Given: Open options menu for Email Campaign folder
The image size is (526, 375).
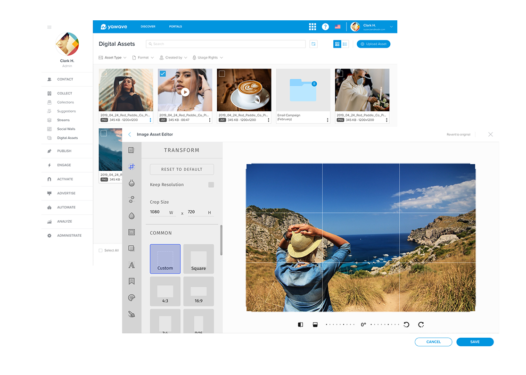Looking at the screenshot, I should point(328,120).
